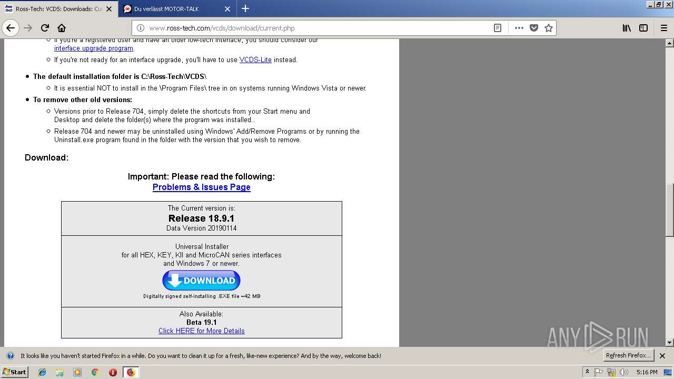Show site information icon in address bar
Viewport: 674px width, 379px height.
pyautogui.click(x=141, y=28)
